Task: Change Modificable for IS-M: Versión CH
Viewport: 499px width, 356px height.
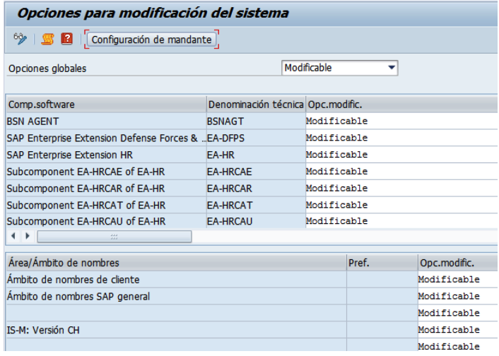Action: [458, 331]
